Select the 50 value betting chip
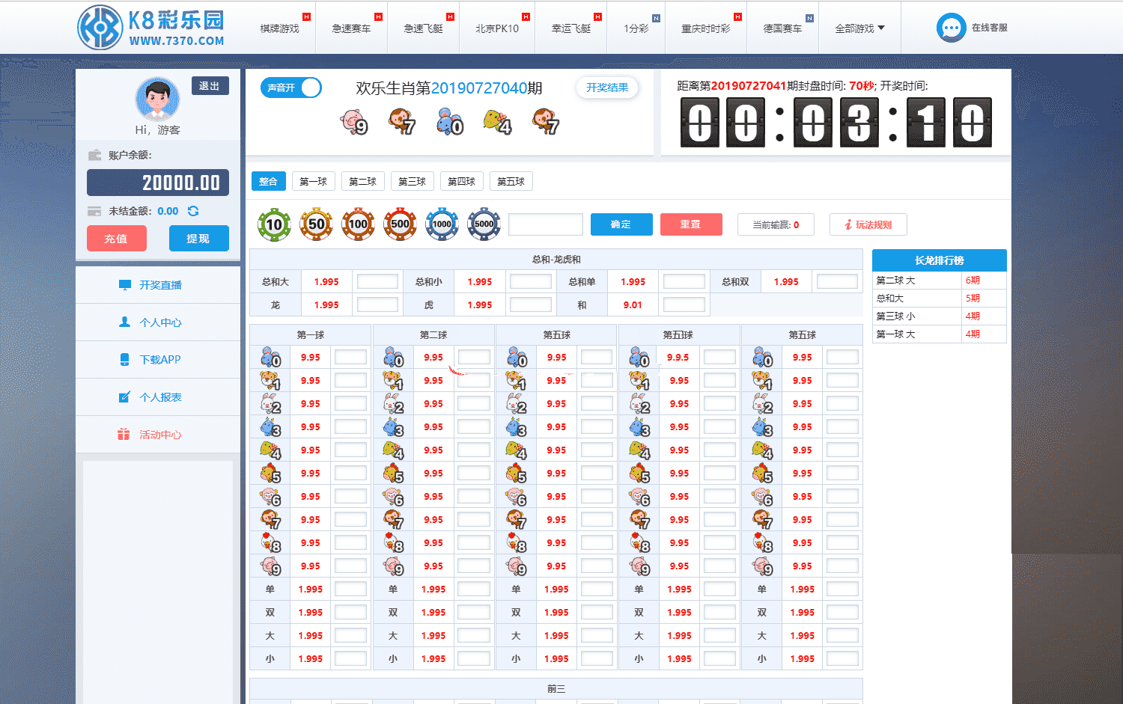Viewport: 1123px width, 704px height. 316,224
